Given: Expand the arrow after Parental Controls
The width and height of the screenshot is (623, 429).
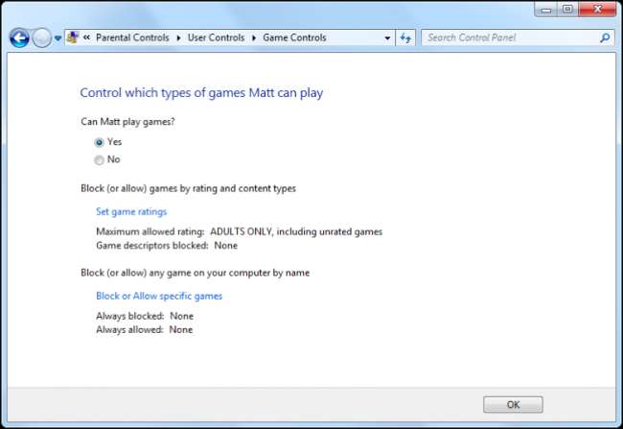Looking at the screenshot, I should pos(176,38).
